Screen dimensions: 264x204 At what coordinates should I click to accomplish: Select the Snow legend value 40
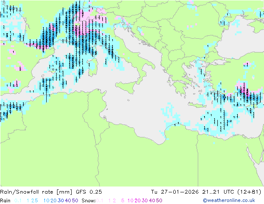(152, 201)
